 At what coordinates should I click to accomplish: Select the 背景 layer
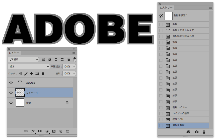(x=40, y=103)
